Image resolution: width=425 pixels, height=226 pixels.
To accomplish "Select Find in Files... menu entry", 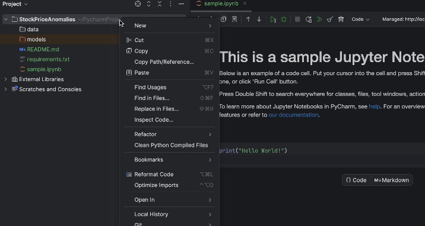I will pyautogui.click(x=169, y=98).
